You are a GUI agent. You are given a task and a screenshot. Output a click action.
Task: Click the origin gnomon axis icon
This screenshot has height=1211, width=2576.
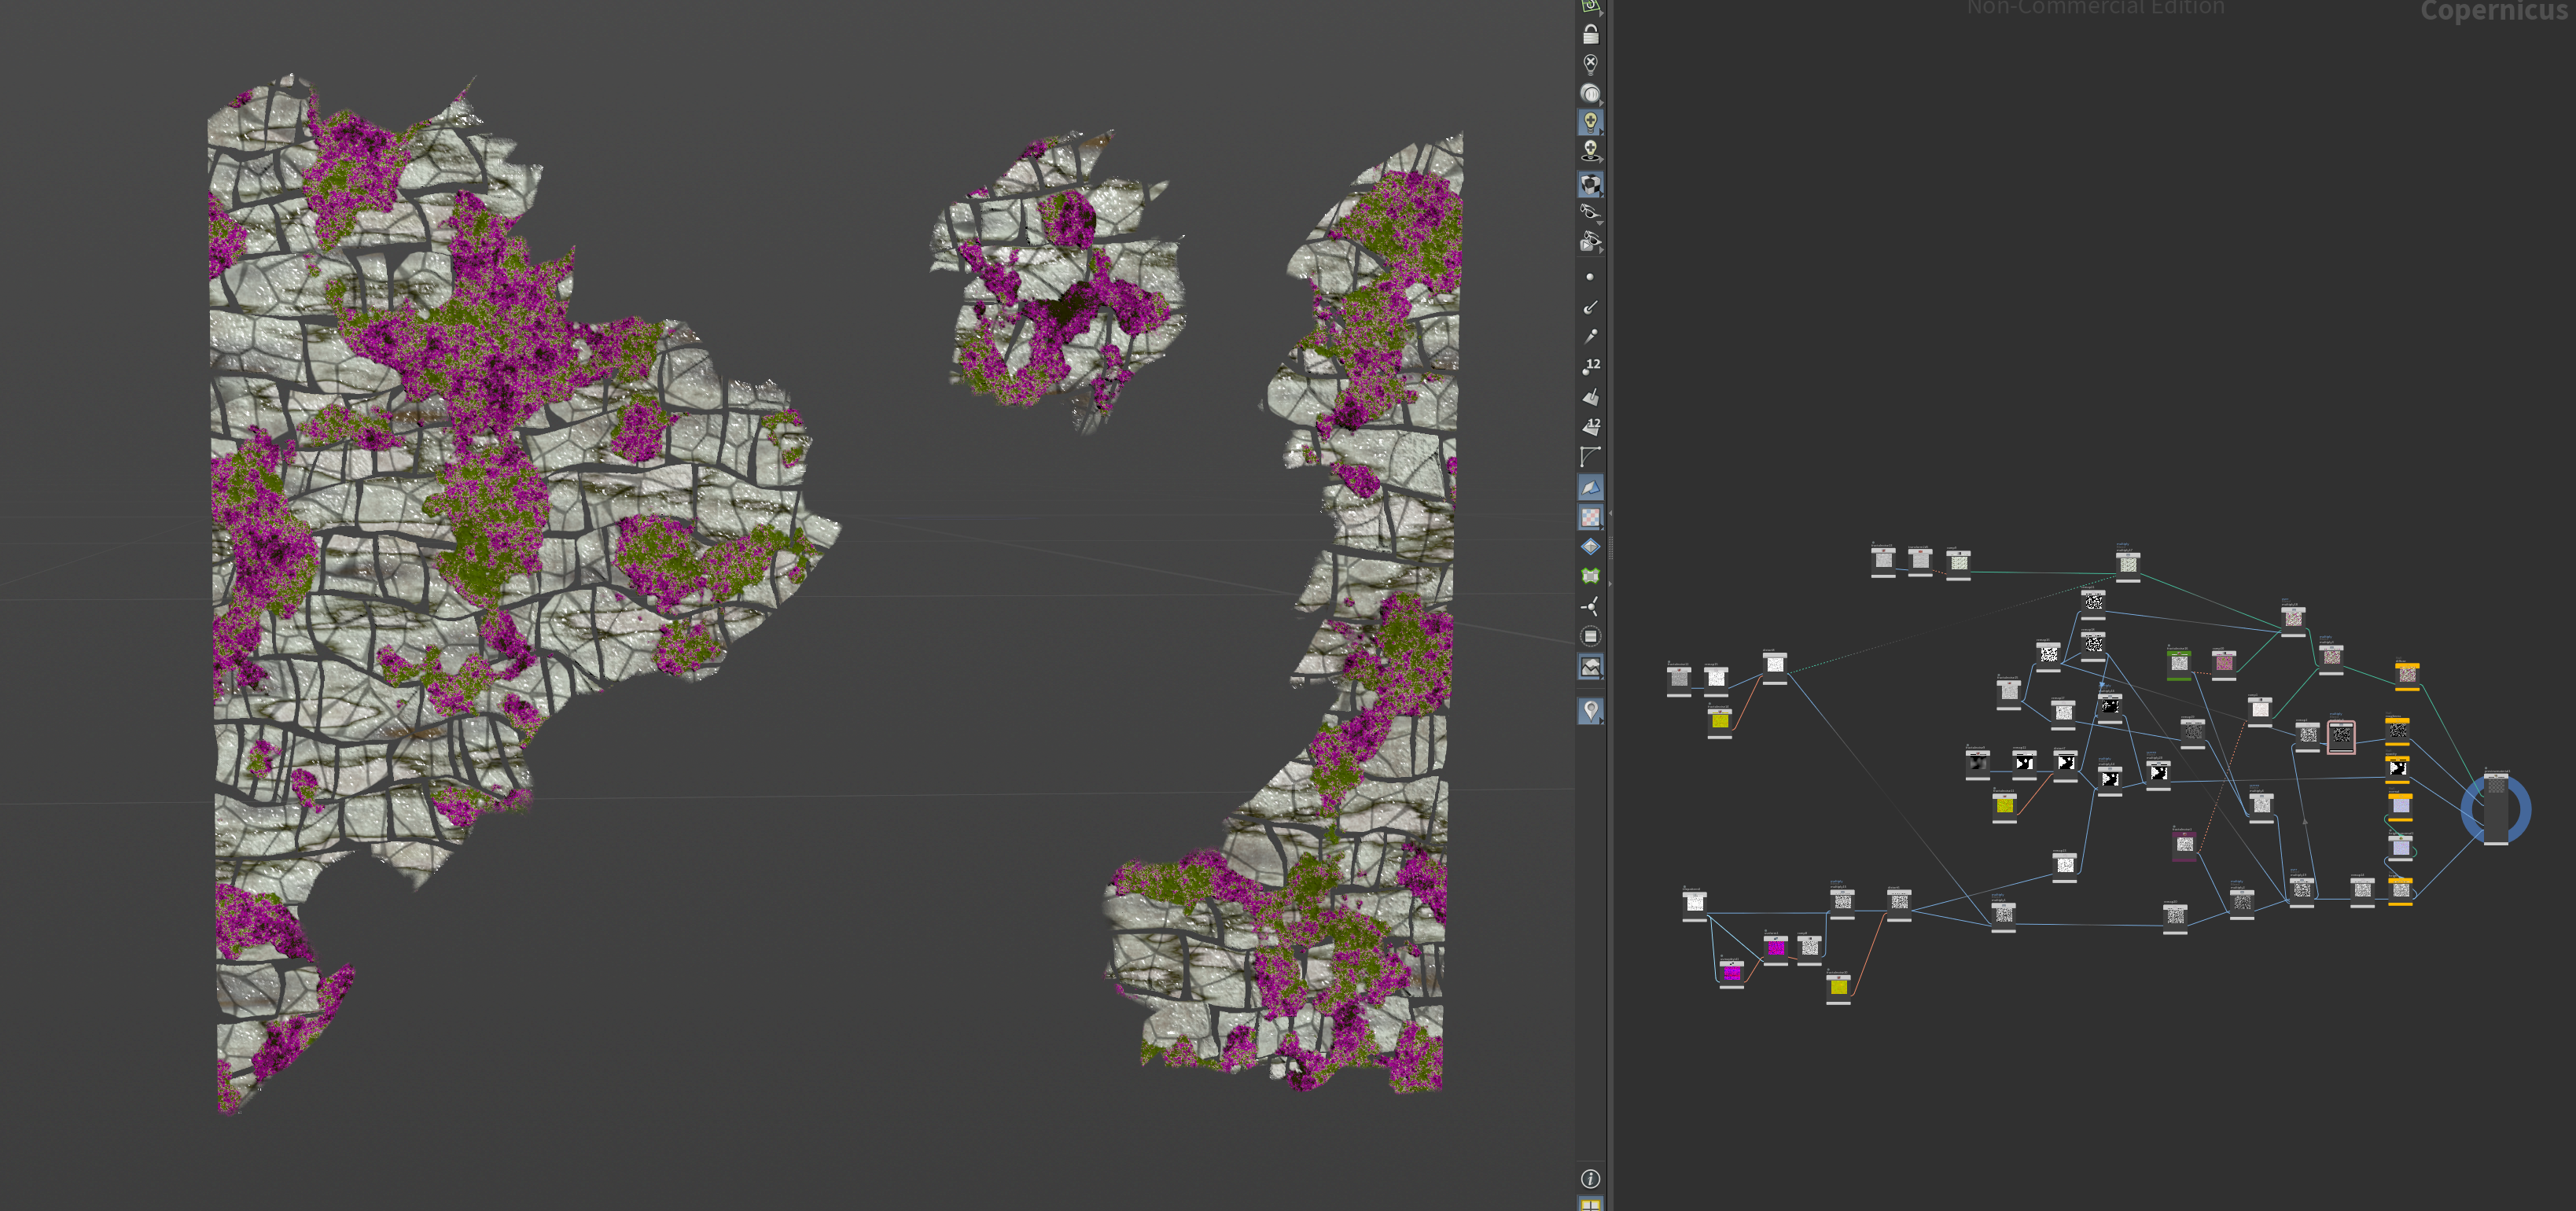pos(1590,606)
